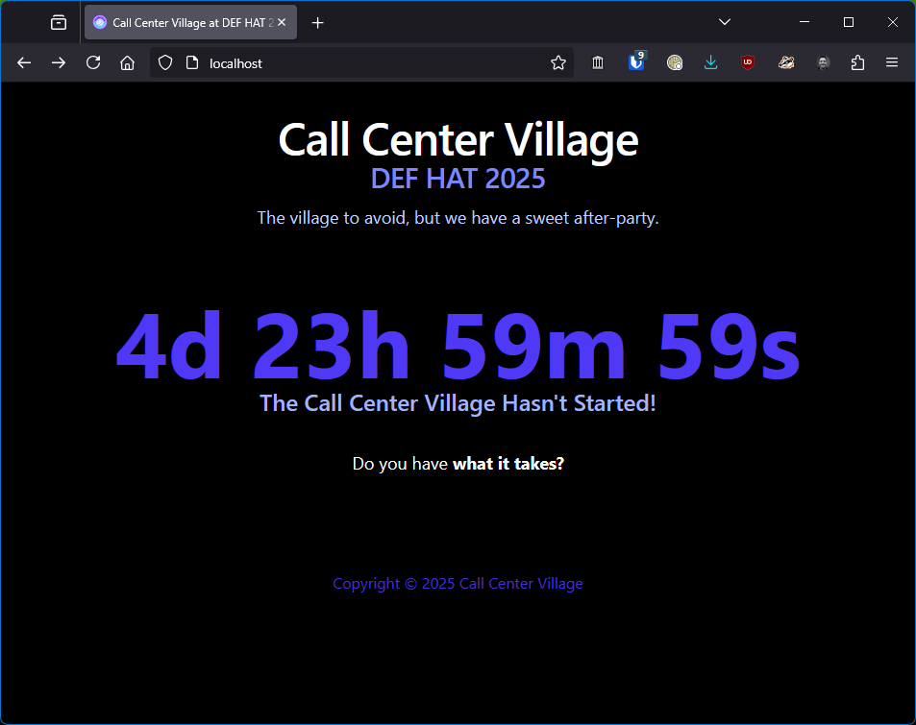Expand the list all tabs chevron

pos(725,22)
